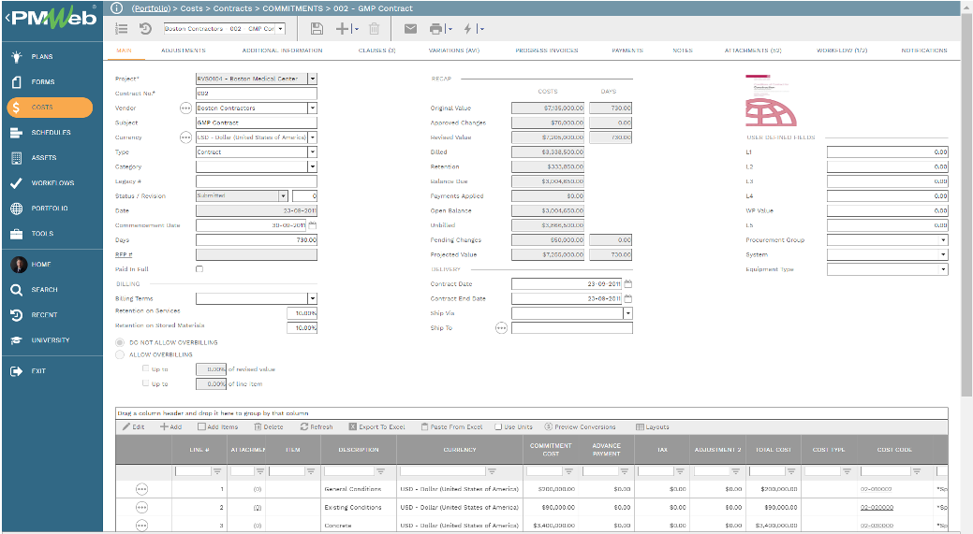Send email with the envelope icon

point(410,28)
